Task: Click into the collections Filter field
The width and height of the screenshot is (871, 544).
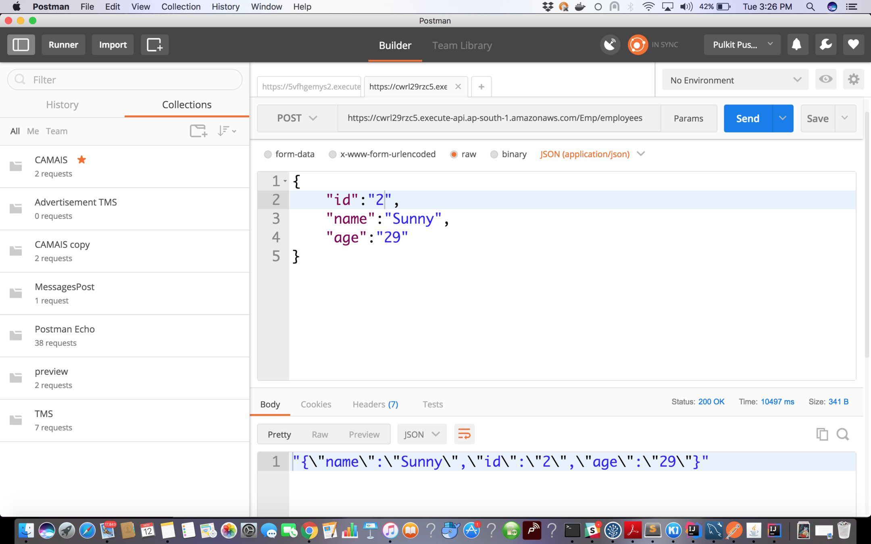Action: (125, 80)
